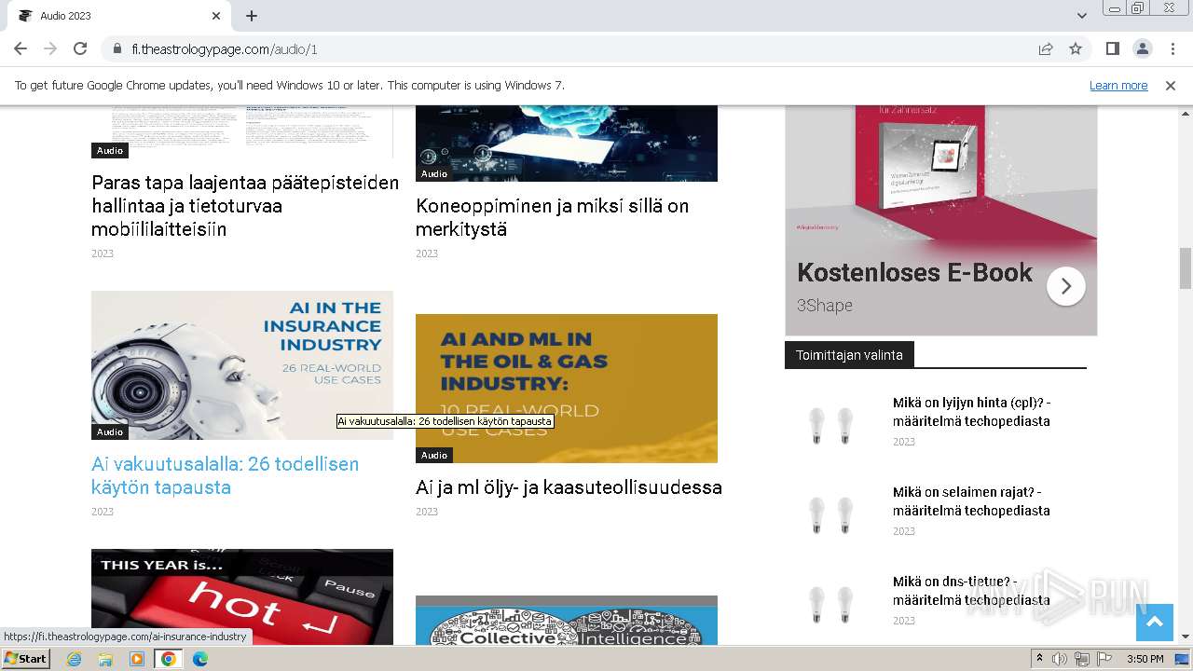Select Toimittajan valinta section tab
1193x671 pixels.
(x=849, y=355)
